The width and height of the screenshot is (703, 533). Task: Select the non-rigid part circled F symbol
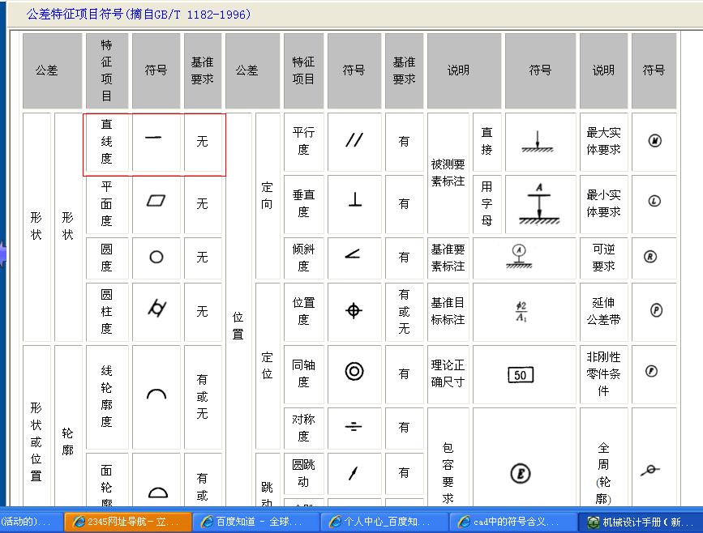(651, 371)
